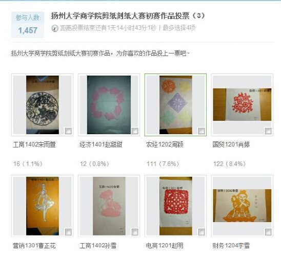Image resolution: width=281 pixels, height=255 pixels.
Task: Tick the checkbox for 经济1401赵甜甜
Action: [135, 131]
